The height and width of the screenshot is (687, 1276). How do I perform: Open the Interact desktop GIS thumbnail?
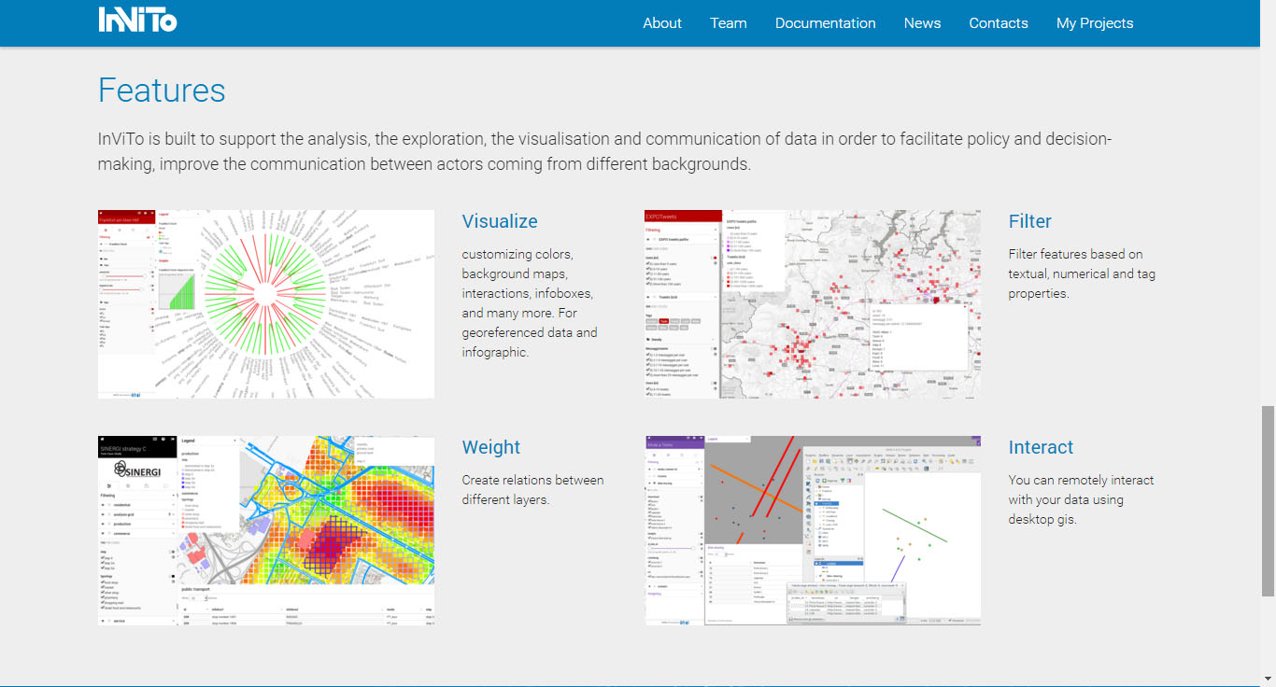[x=813, y=530]
